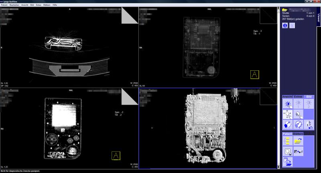Click the scroll-to-bottom arrow on viewer scrollbar
This screenshot has height=173, width=321.
click(278, 167)
